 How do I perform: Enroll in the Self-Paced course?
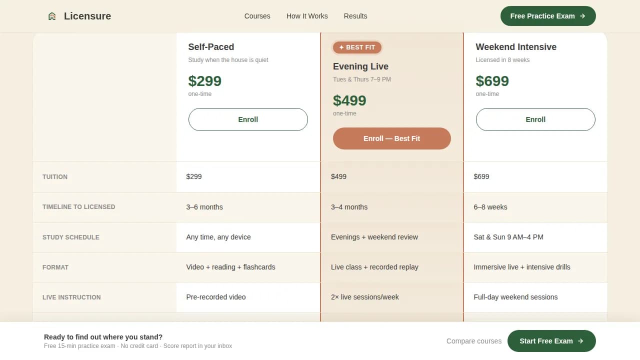(x=248, y=119)
